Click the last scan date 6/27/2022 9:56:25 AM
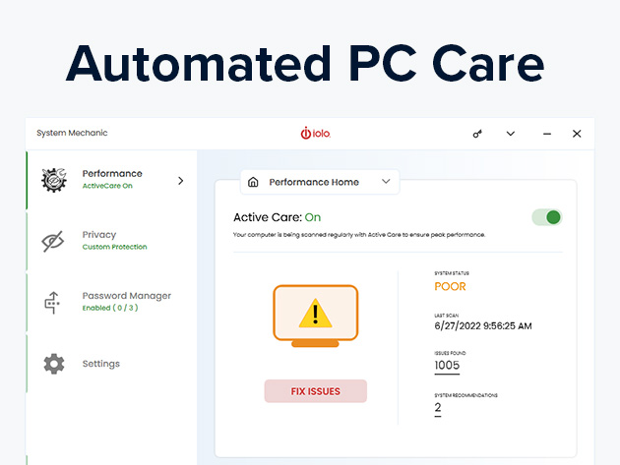This screenshot has width=620, height=465. click(x=483, y=326)
